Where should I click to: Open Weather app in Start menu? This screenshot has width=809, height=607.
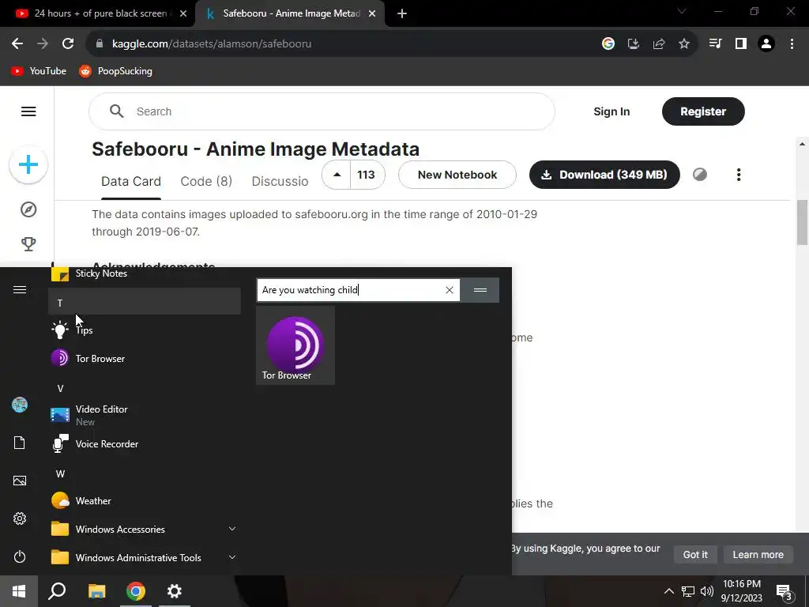click(x=145, y=500)
